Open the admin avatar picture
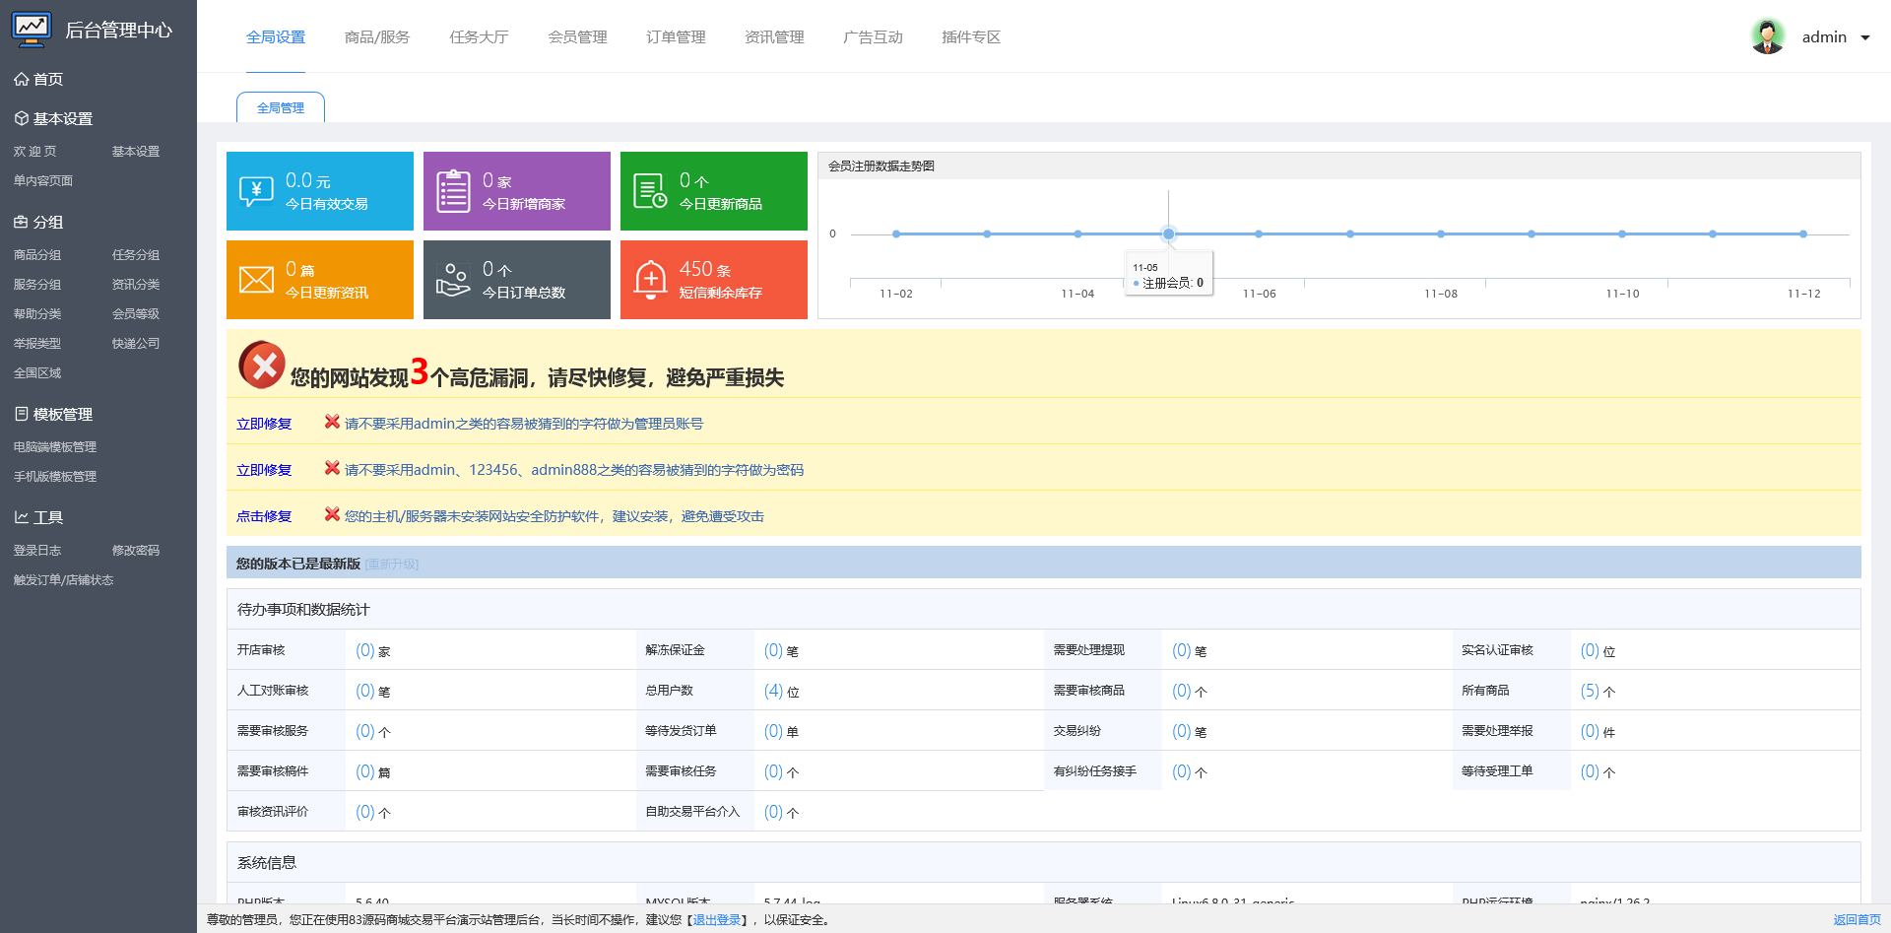The width and height of the screenshot is (1891, 933). click(1768, 36)
